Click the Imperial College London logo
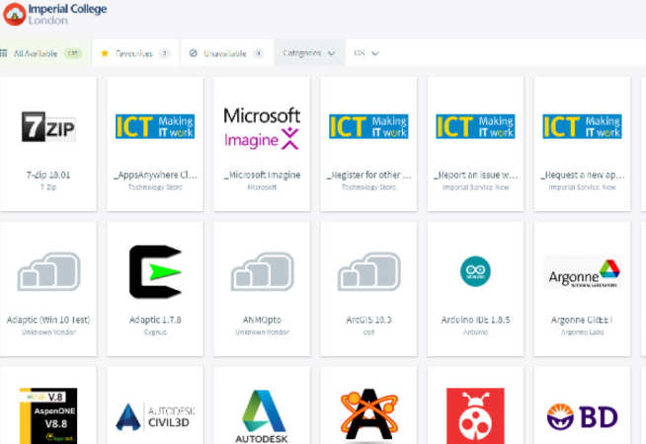Viewport: 646px width, 444px height. [x=55, y=15]
